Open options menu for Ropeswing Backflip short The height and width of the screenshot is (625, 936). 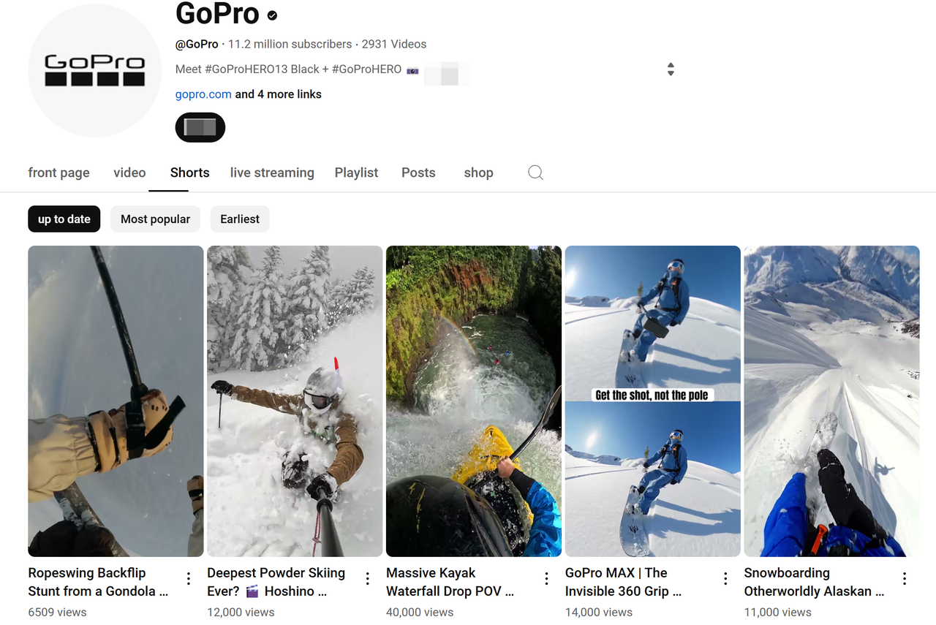[x=187, y=577]
